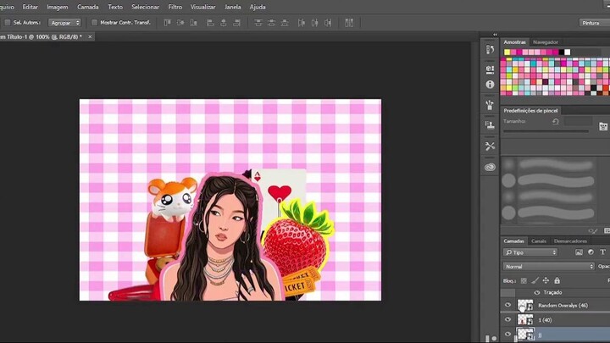
Task: Click the Tamanho brush size slider
Action: pyautogui.click(x=546, y=131)
